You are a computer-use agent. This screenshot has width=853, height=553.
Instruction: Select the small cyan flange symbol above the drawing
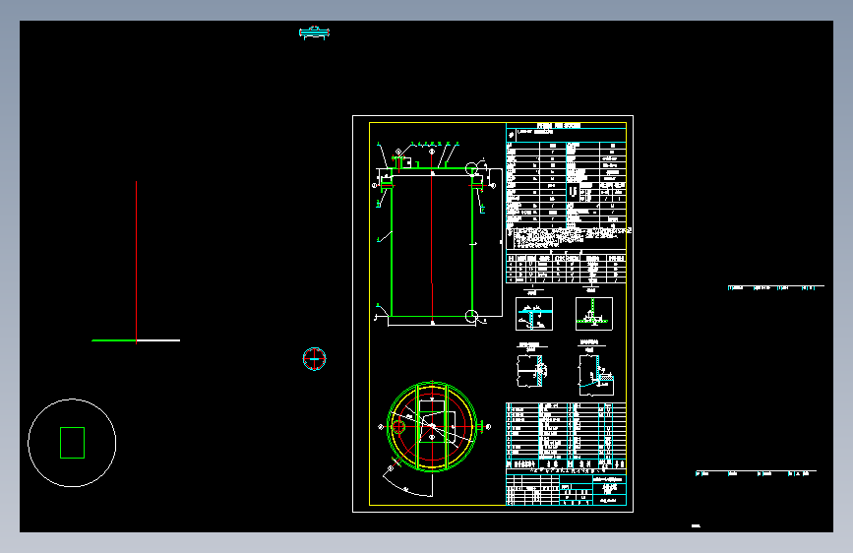point(314,32)
